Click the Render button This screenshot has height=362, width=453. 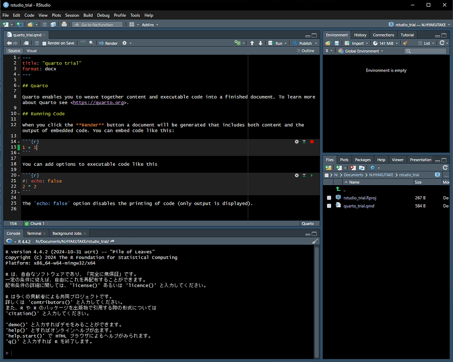[108, 43]
